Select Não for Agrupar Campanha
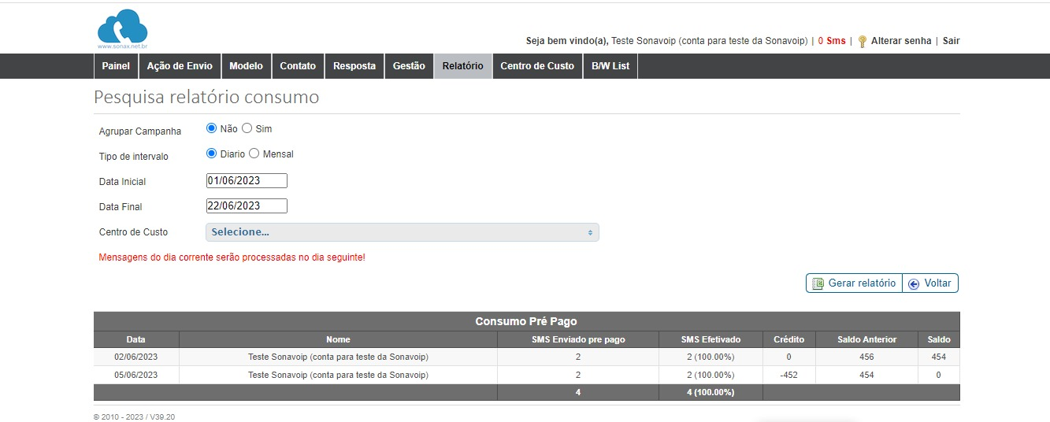The image size is (1050, 422). [x=211, y=128]
